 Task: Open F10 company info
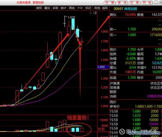click(80, 8)
